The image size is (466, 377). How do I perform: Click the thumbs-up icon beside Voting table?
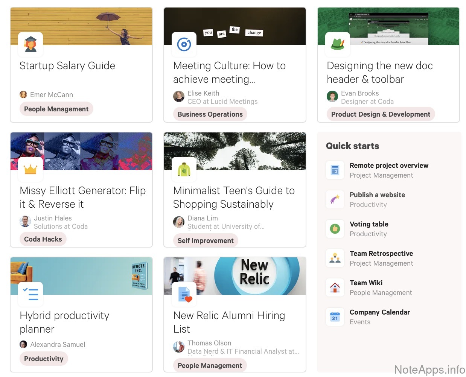(x=335, y=229)
